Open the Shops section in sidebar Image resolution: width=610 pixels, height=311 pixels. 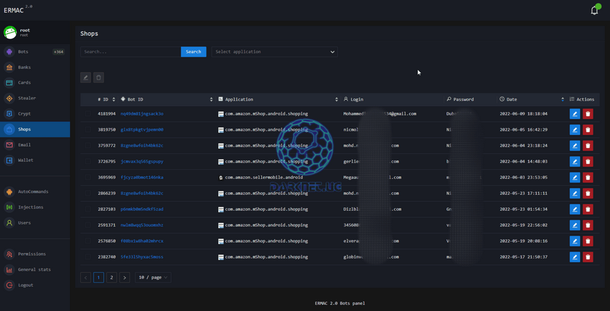tap(35, 129)
